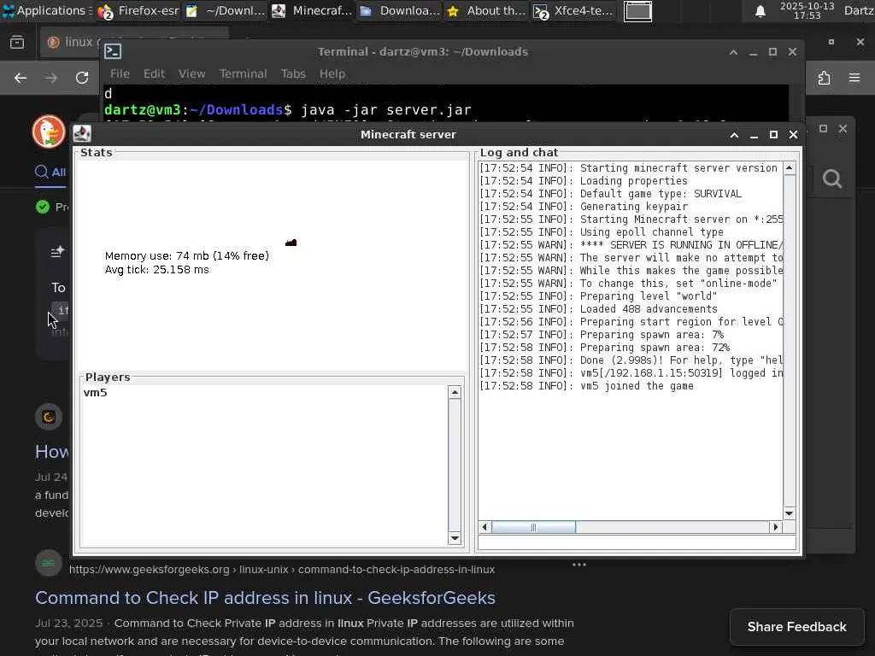Click the "Avg tick: 25.158 ms" stats text
875x656 pixels.
point(157,270)
